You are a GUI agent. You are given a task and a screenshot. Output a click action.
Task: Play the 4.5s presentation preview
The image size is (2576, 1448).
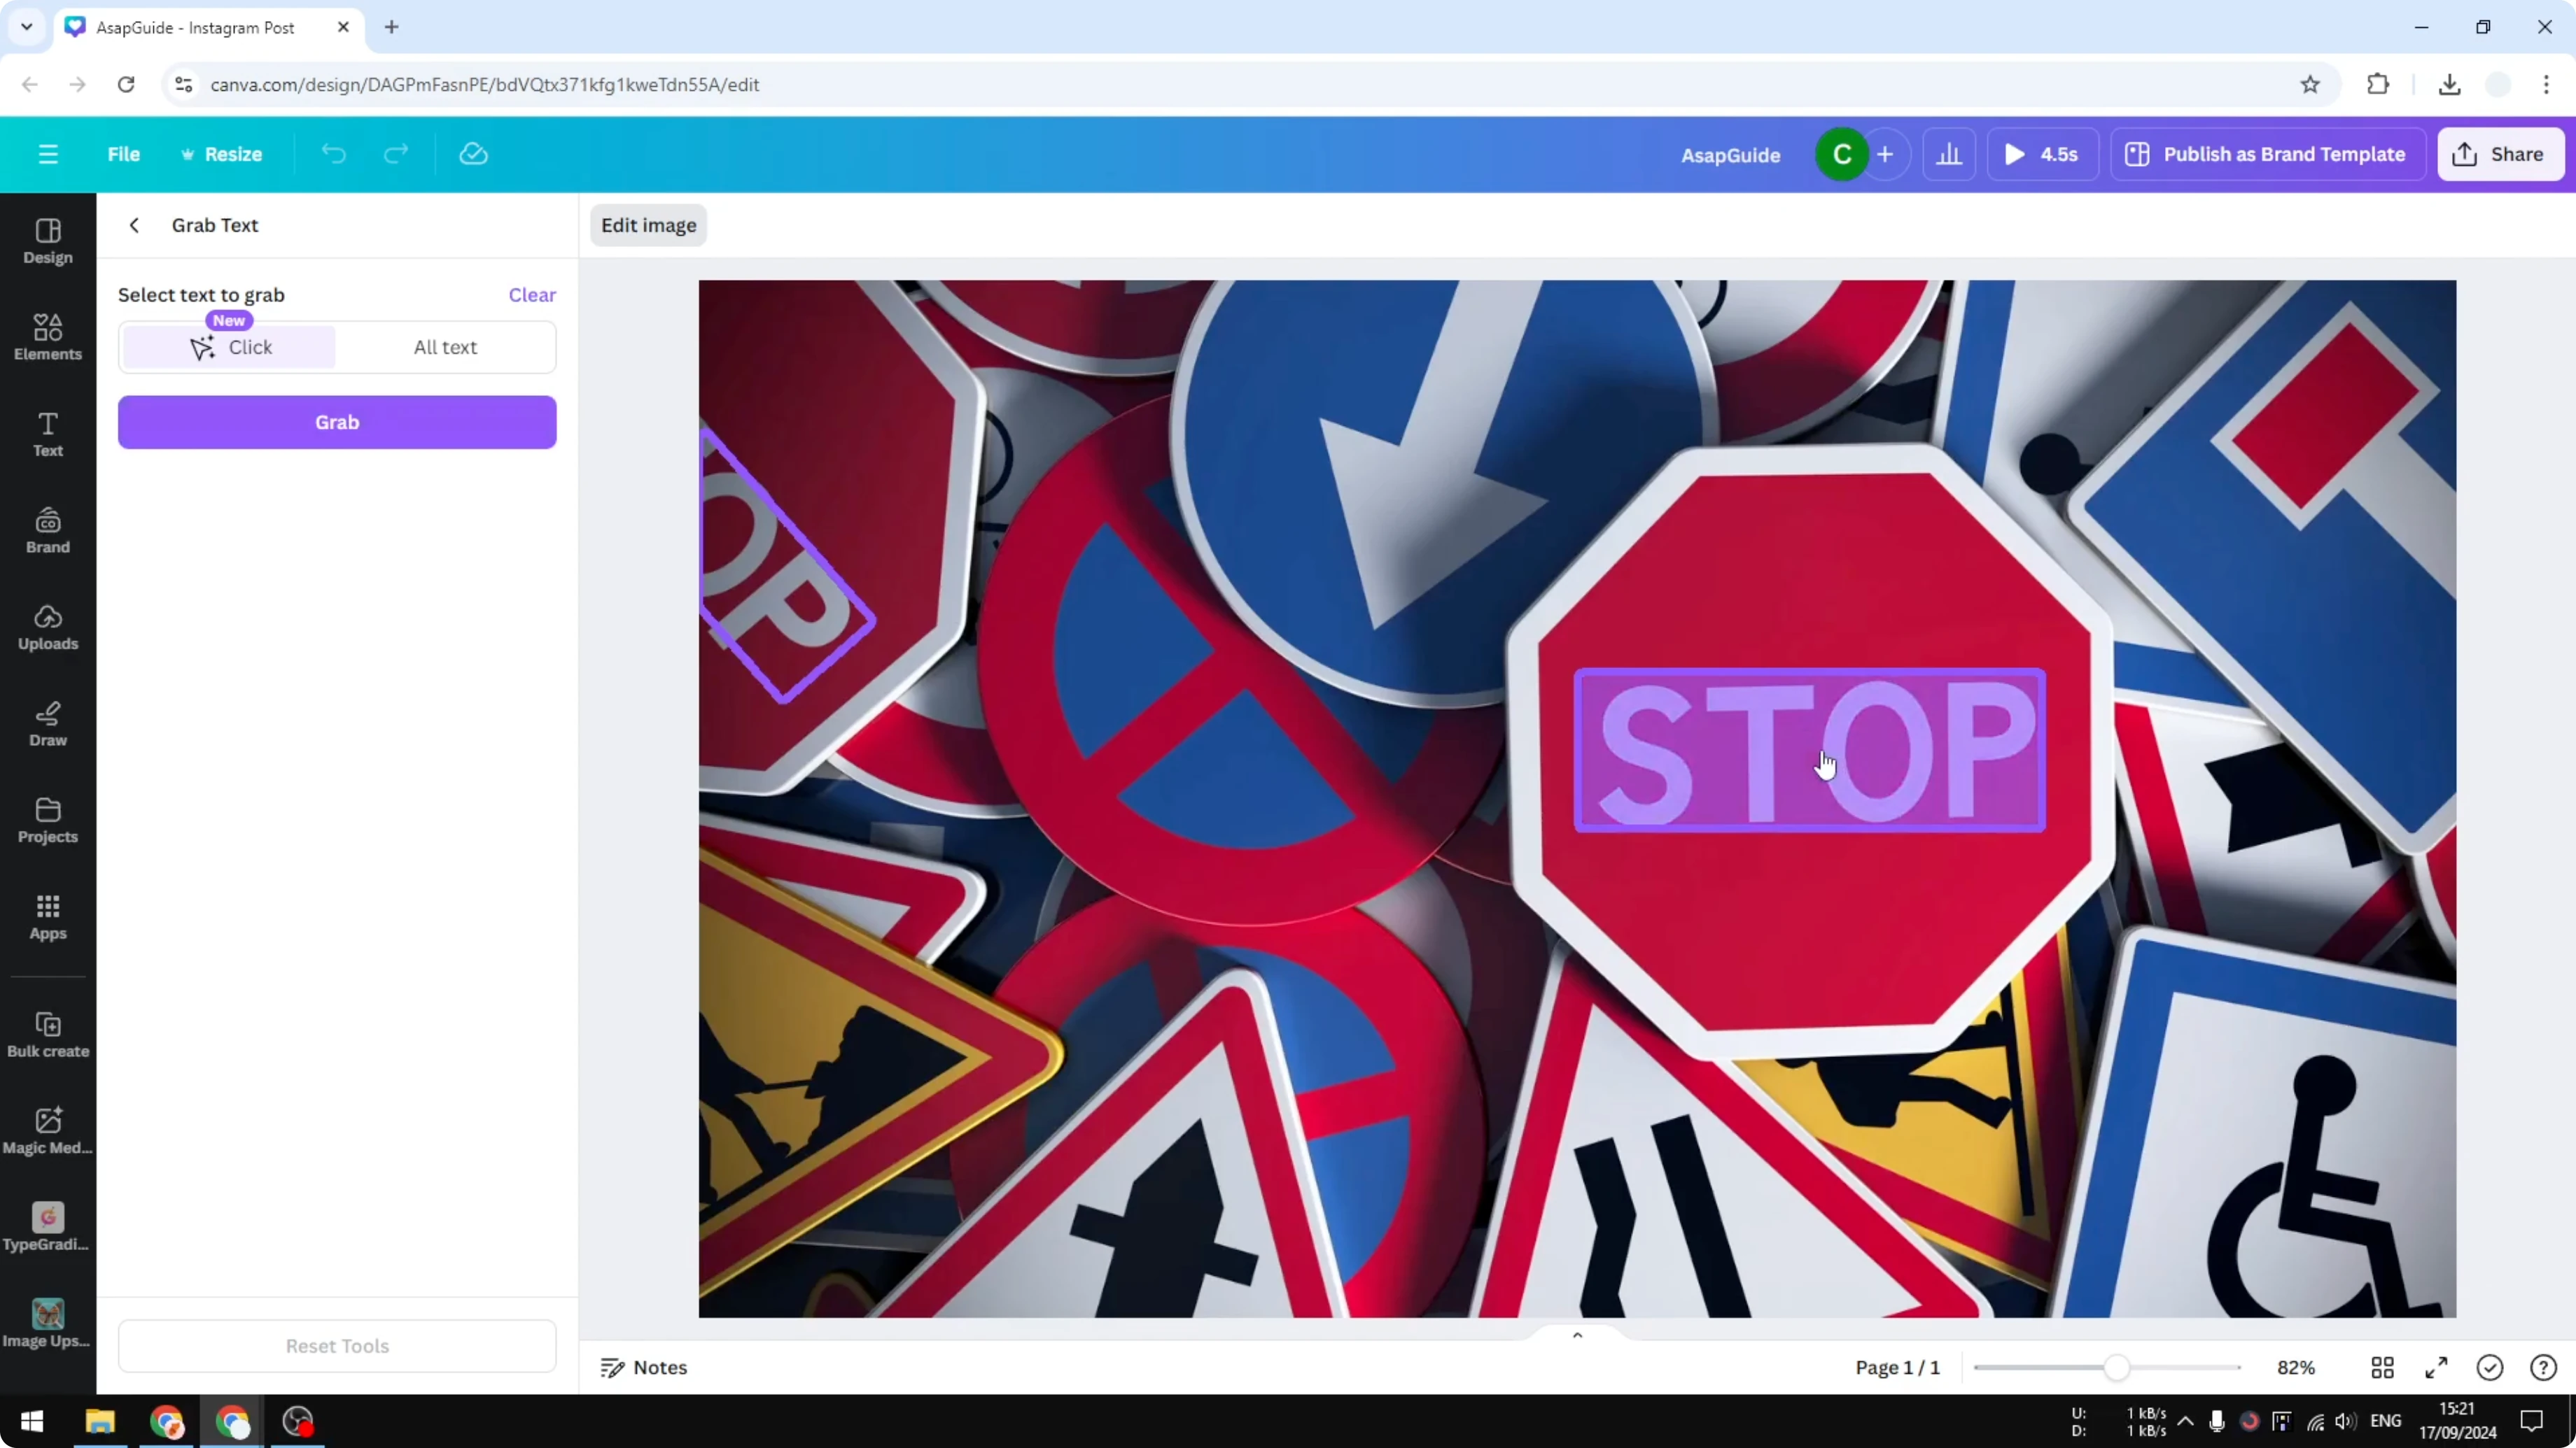tap(2042, 154)
